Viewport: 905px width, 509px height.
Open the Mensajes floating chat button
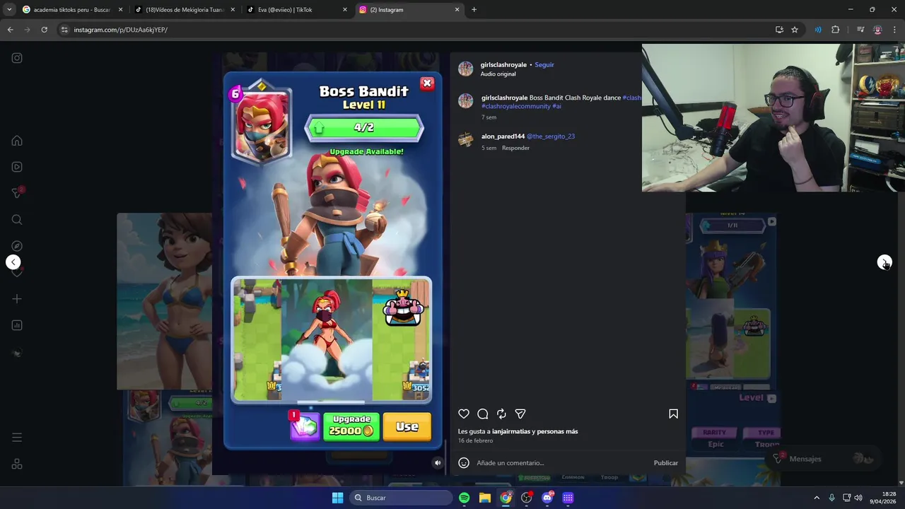[823, 459]
